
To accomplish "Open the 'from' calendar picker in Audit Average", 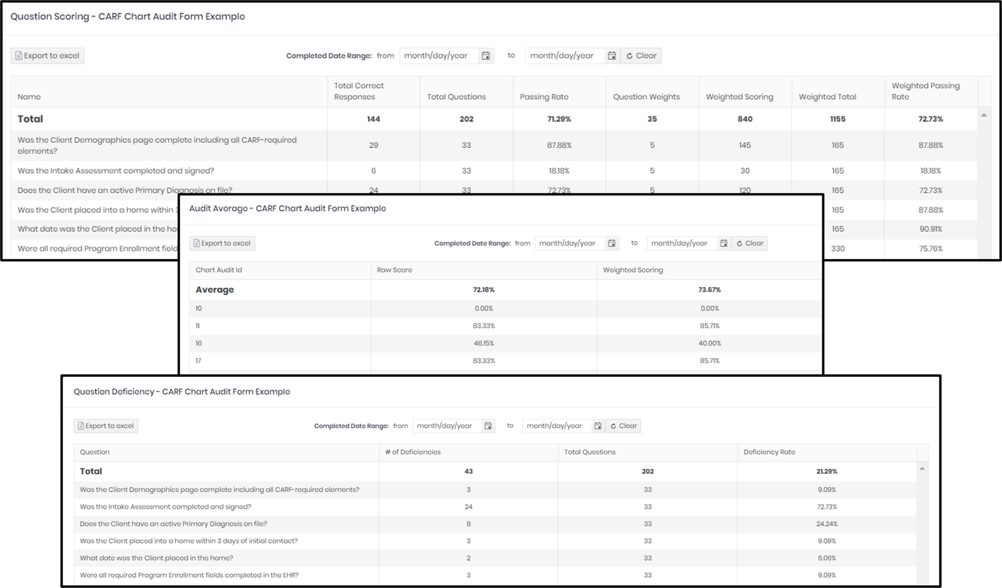I will coord(611,243).
